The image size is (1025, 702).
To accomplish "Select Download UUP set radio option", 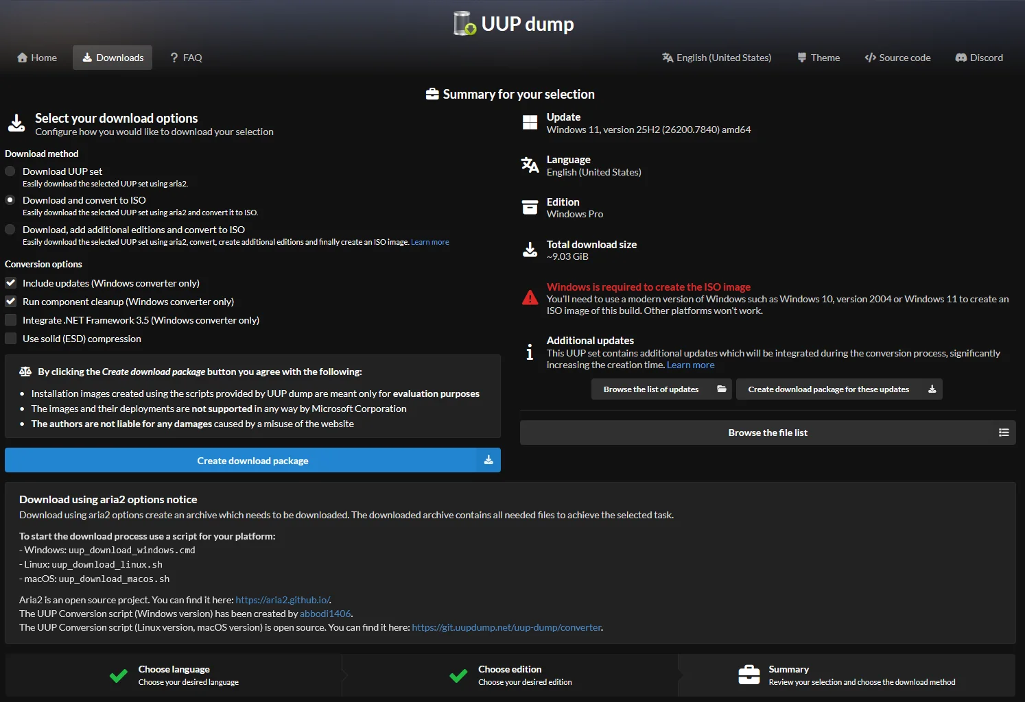I will 10,171.
